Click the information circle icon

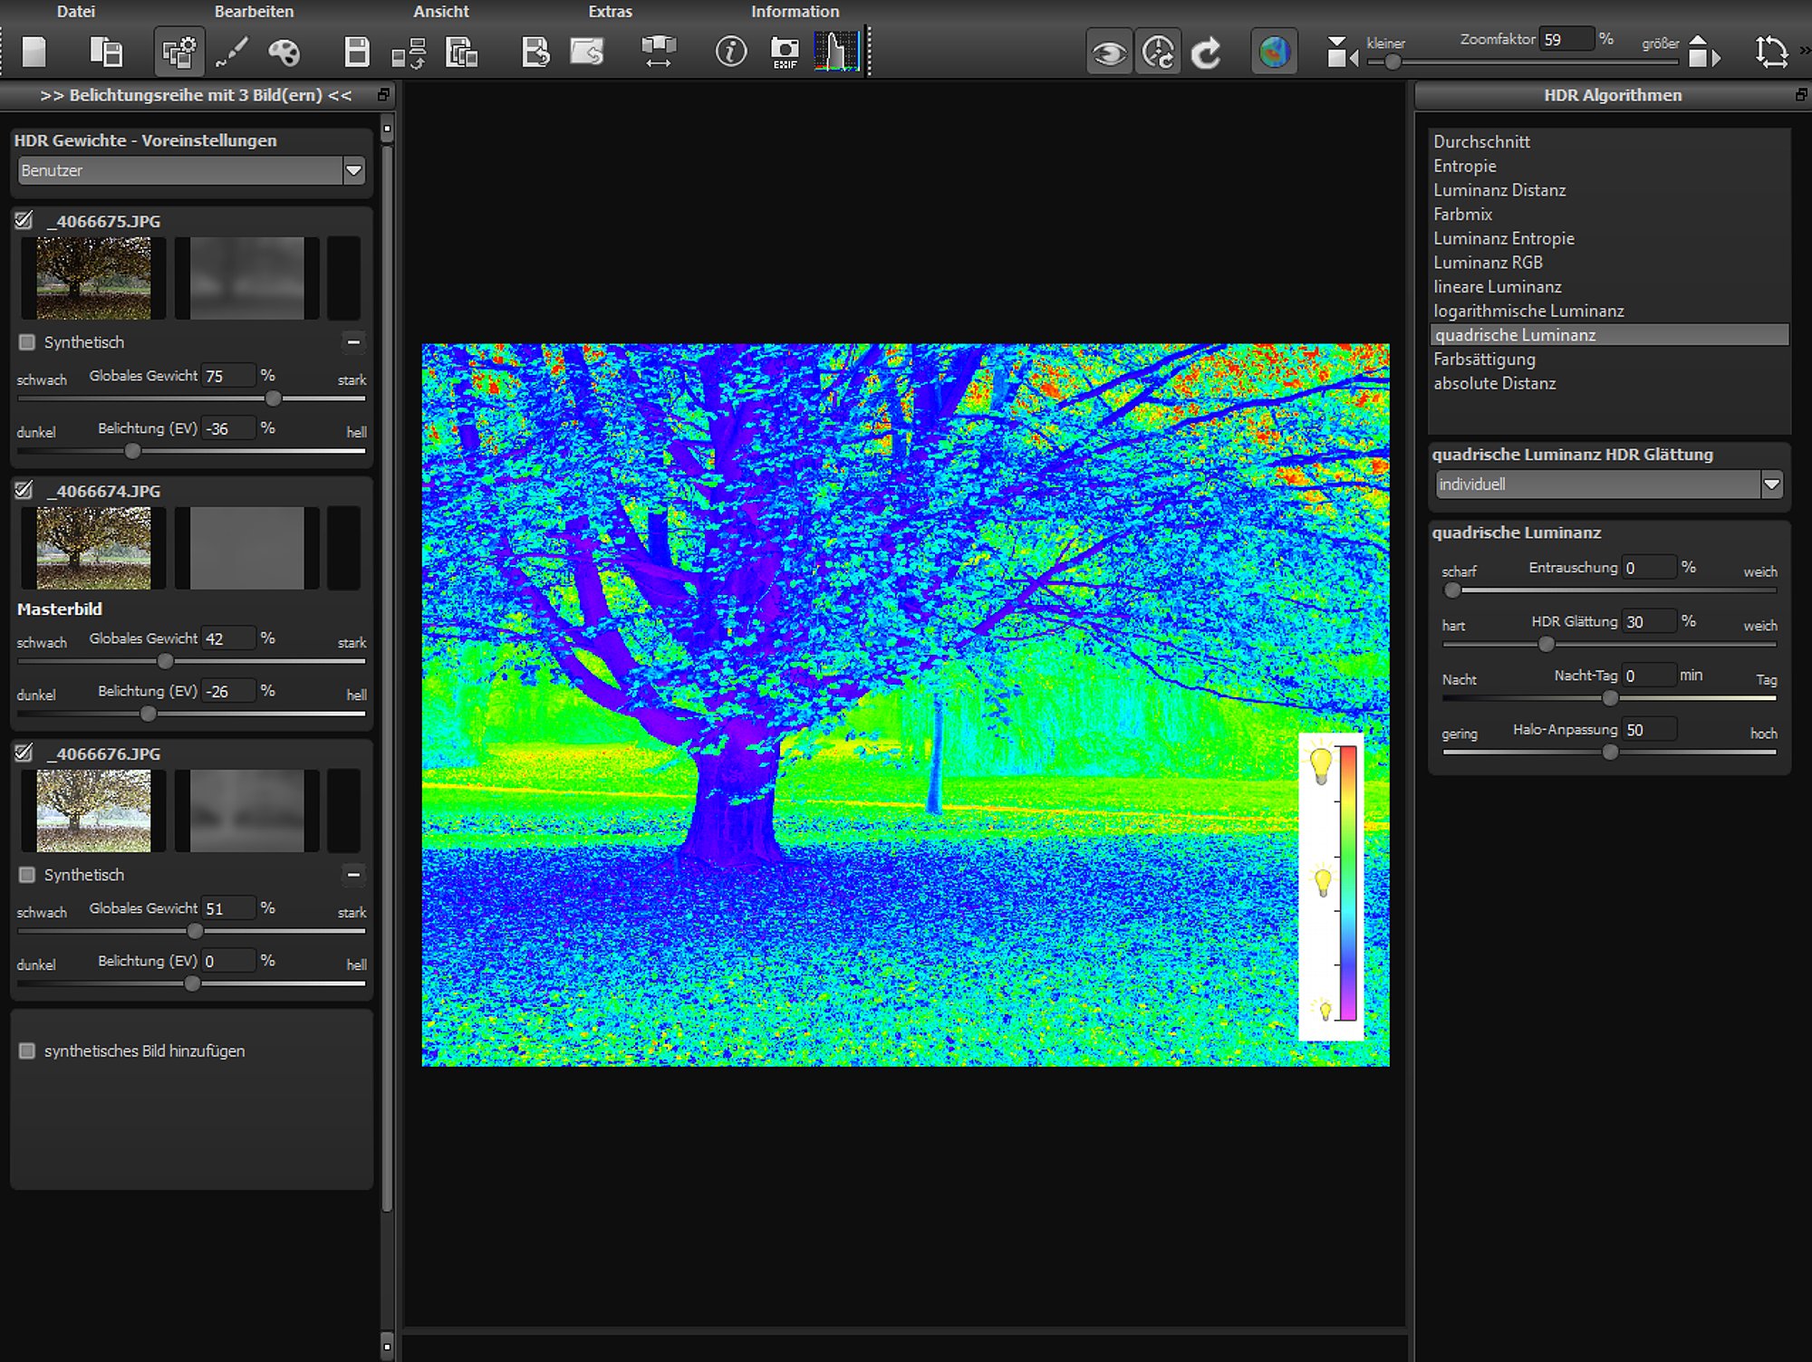tap(731, 52)
